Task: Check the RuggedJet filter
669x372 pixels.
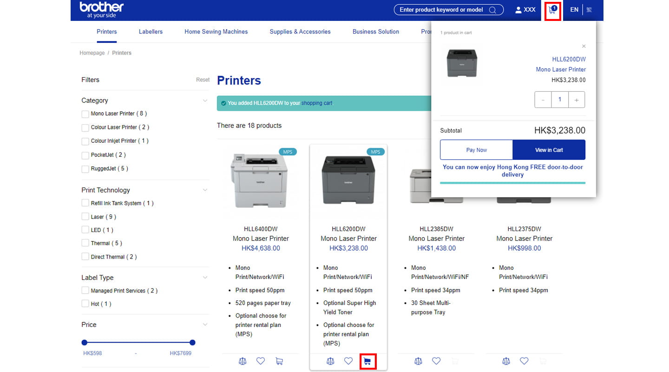Action: pyautogui.click(x=85, y=169)
